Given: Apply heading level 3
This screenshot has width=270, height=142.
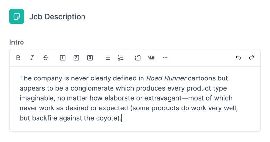Looking at the screenshot, I should 90,58.
